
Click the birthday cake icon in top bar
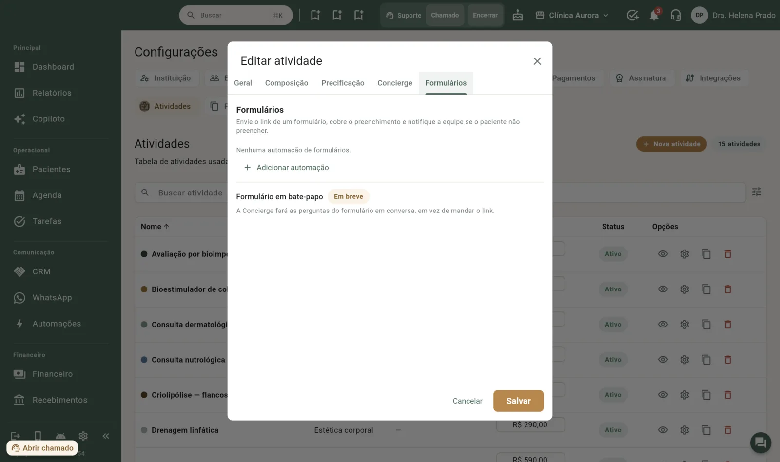518,16
